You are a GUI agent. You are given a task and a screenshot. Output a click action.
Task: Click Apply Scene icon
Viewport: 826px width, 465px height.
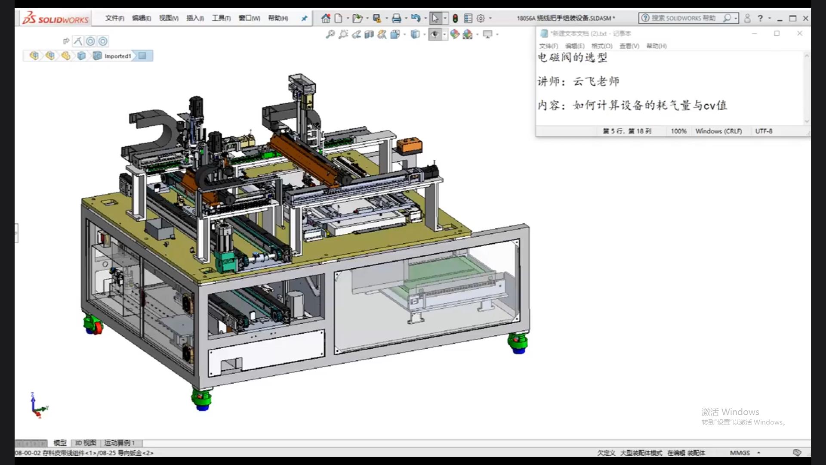point(468,34)
